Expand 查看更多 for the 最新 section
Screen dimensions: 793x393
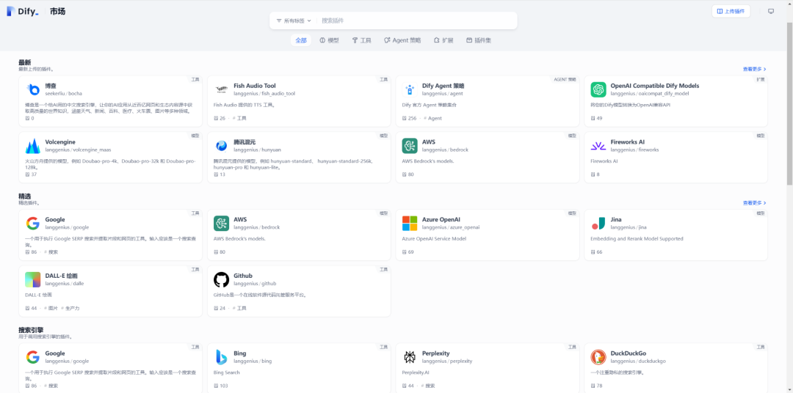755,69
